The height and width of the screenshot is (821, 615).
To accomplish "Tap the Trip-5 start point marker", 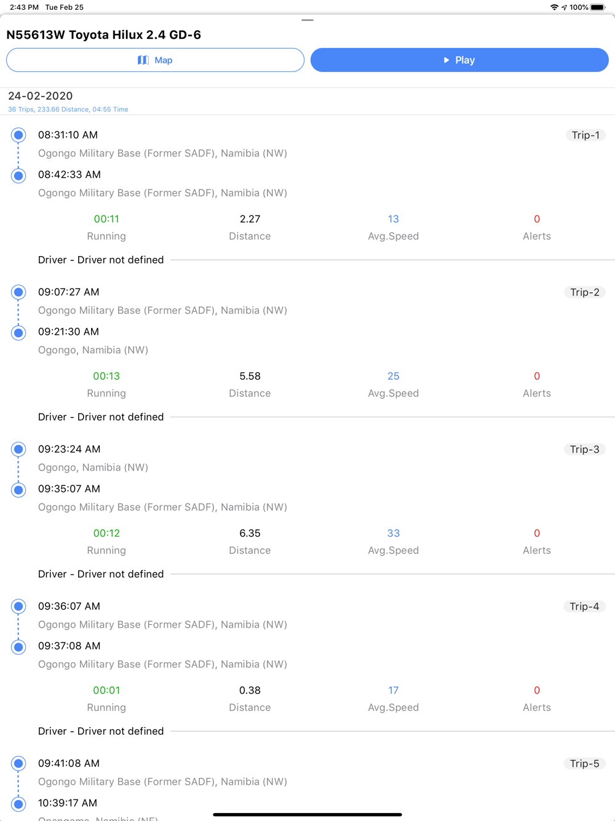I will [x=18, y=764].
